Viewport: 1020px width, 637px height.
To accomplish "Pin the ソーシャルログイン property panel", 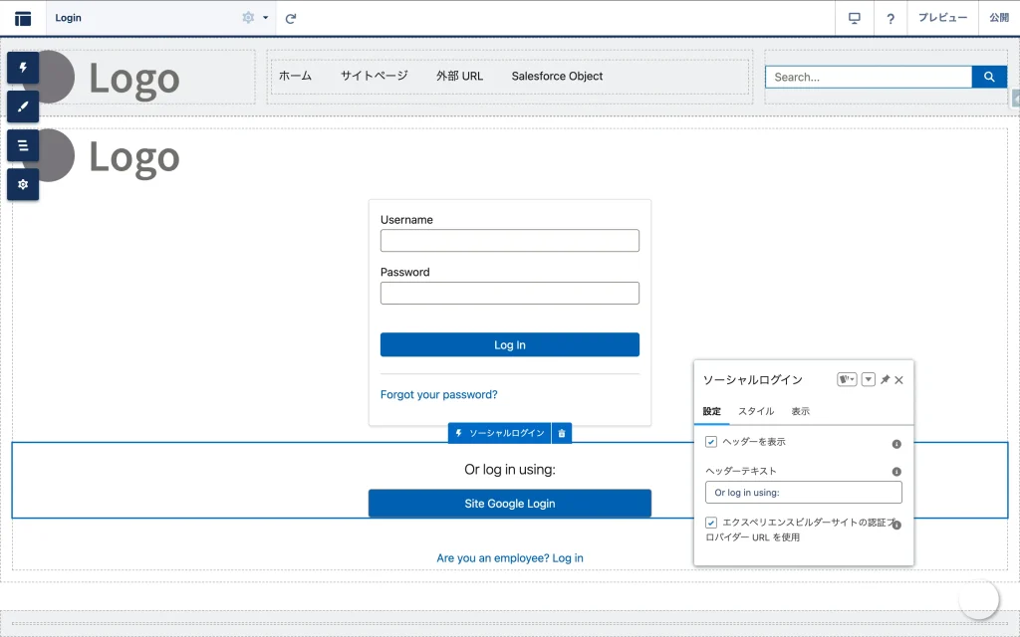I will point(885,380).
